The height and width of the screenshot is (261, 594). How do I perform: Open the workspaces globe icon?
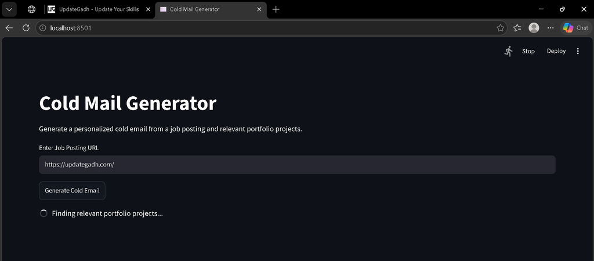(32, 9)
